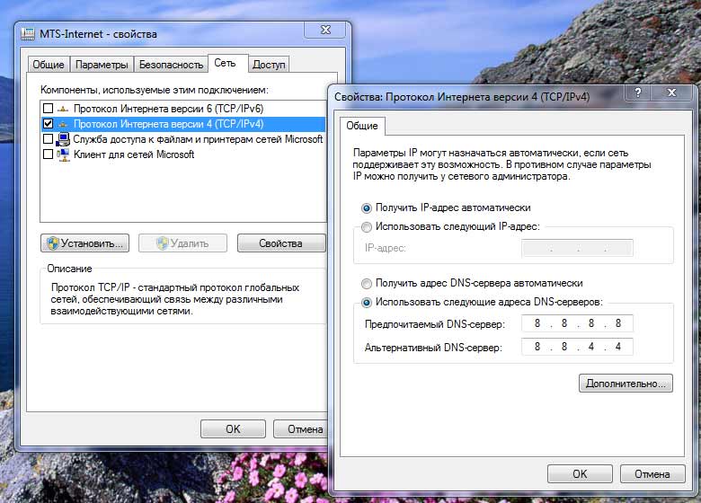Screen dimensions: 701x503
Task: Select 'Использовать следующий IP-адрес' radio button
Action: 366,227
